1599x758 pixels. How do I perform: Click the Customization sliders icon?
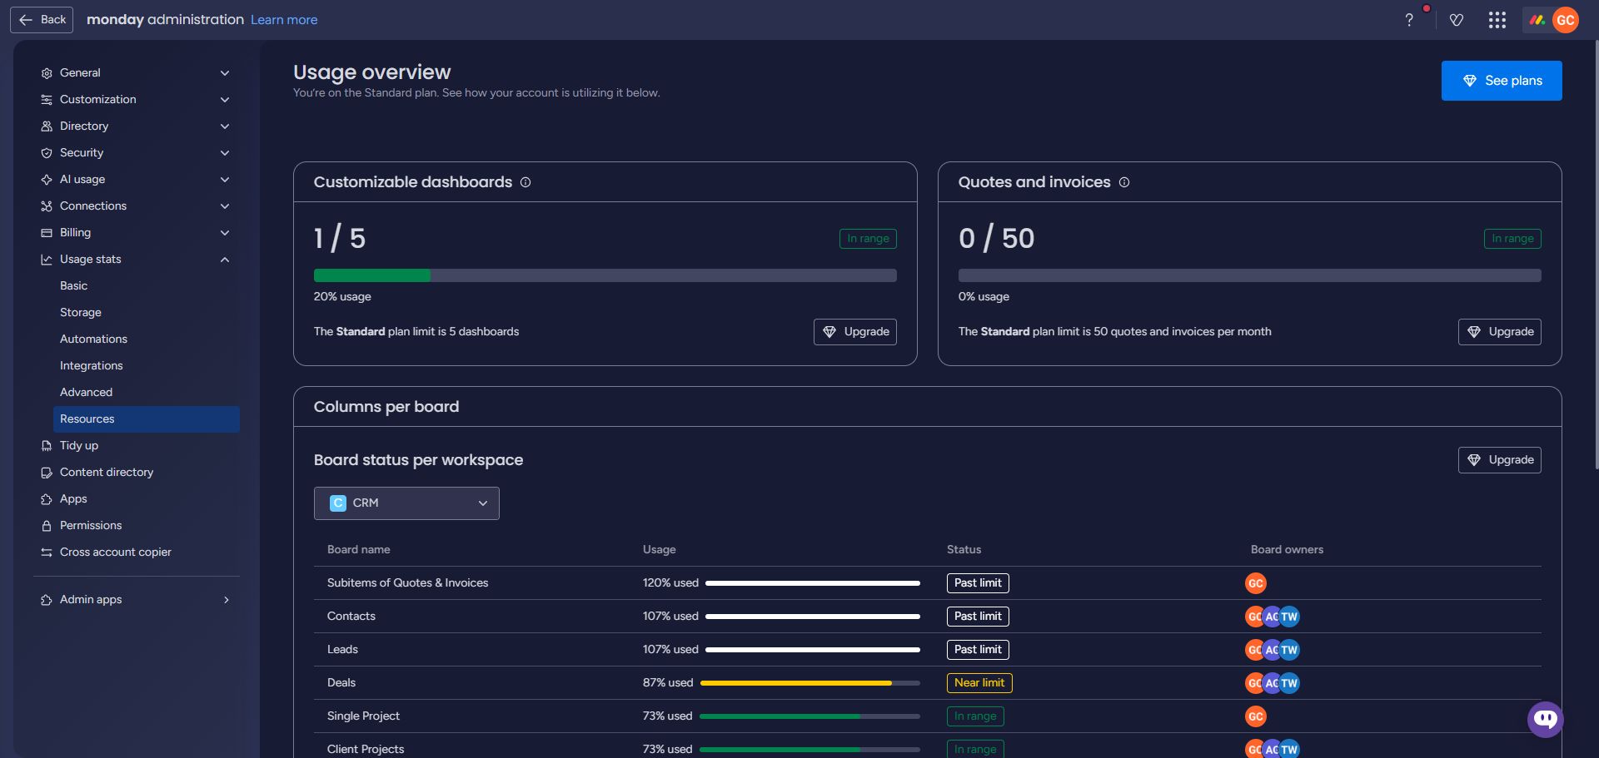[47, 100]
